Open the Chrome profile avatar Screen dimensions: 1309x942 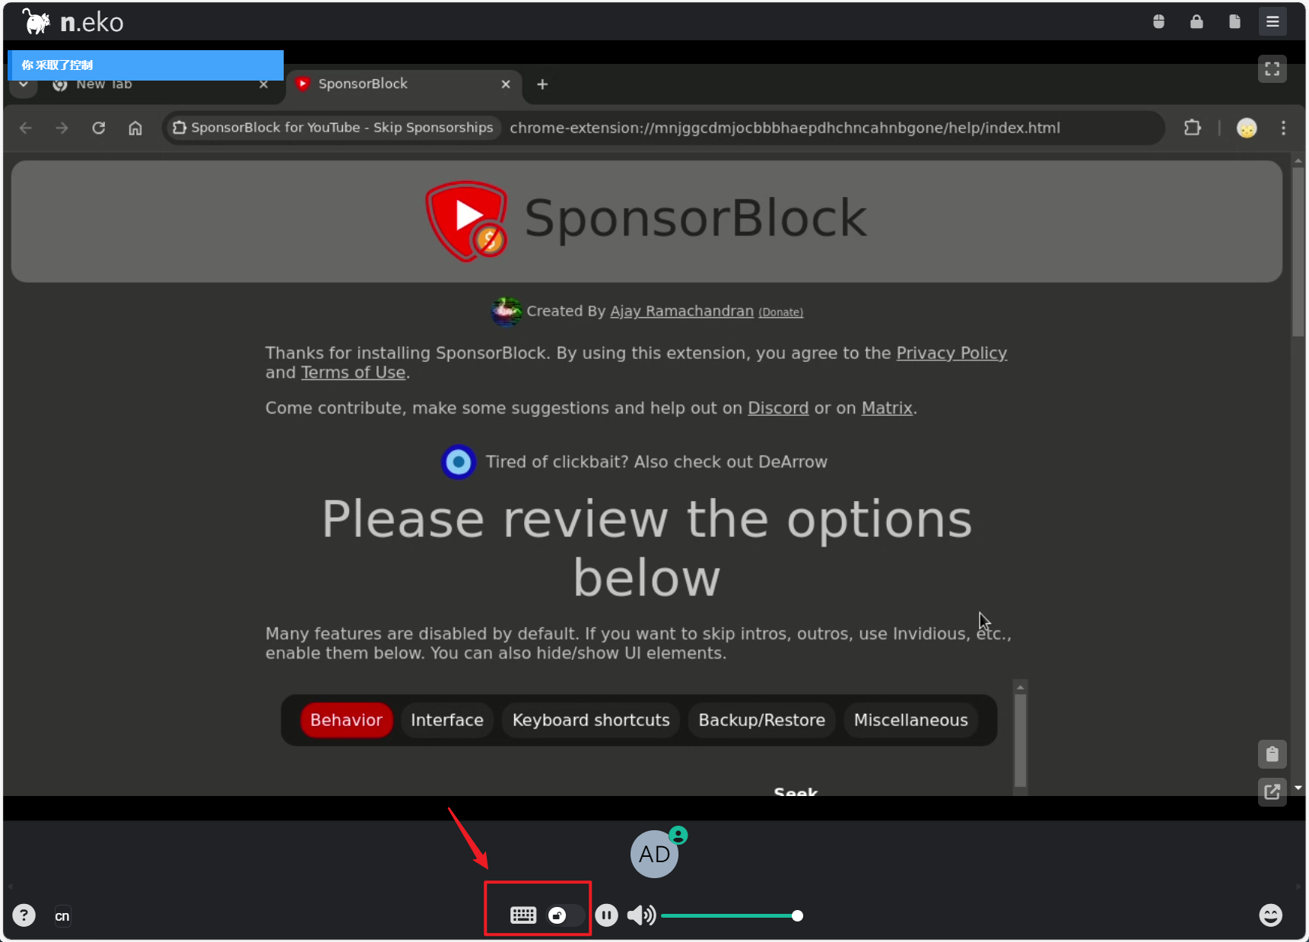click(1247, 128)
